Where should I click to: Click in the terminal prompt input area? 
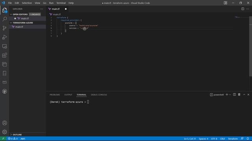[x=88, y=102]
